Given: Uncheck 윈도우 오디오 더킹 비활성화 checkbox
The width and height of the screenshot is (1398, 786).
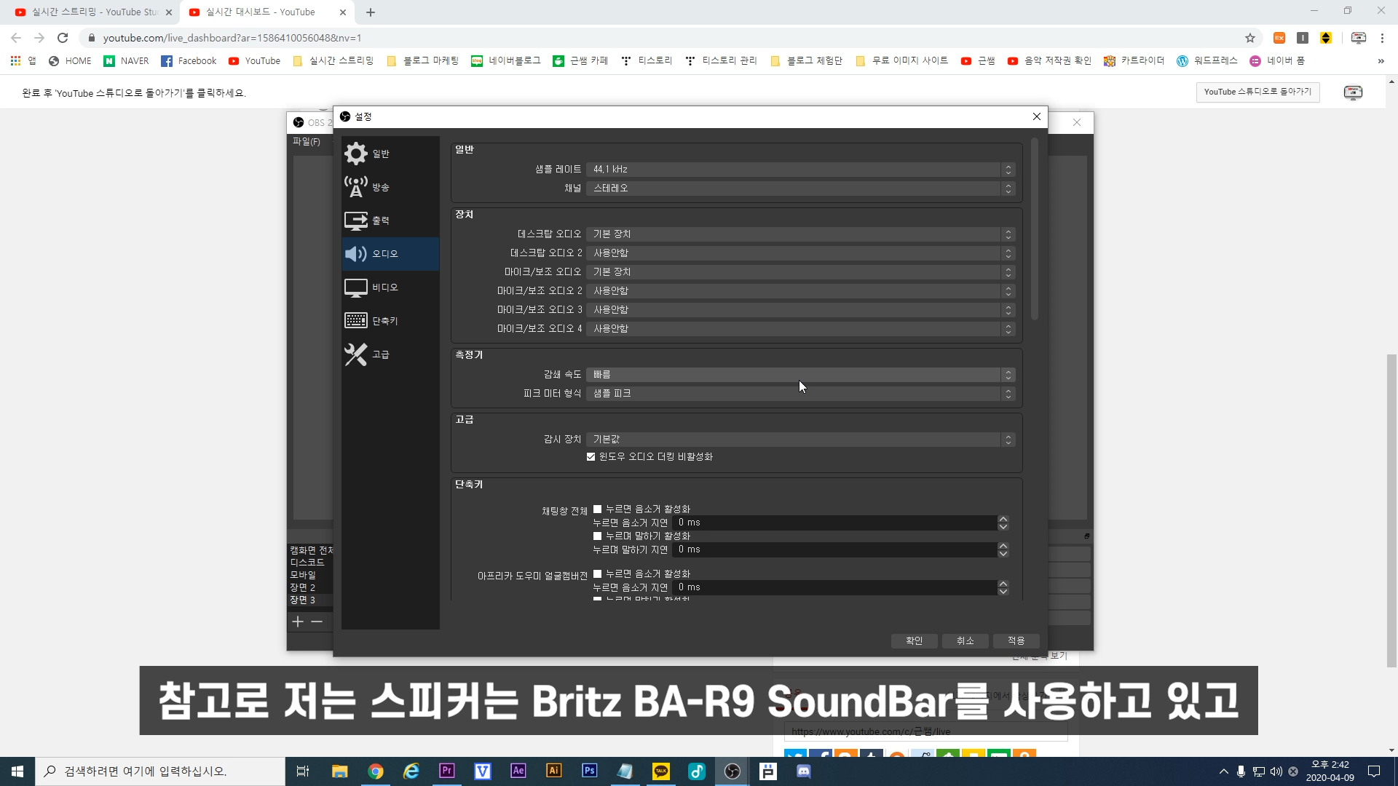Looking at the screenshot, I should point(591,457).
